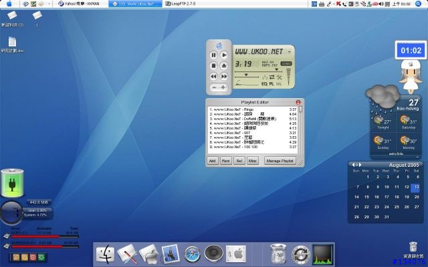
Task: Click the 01:02 digital clock widget
Action: pos(411,50)
